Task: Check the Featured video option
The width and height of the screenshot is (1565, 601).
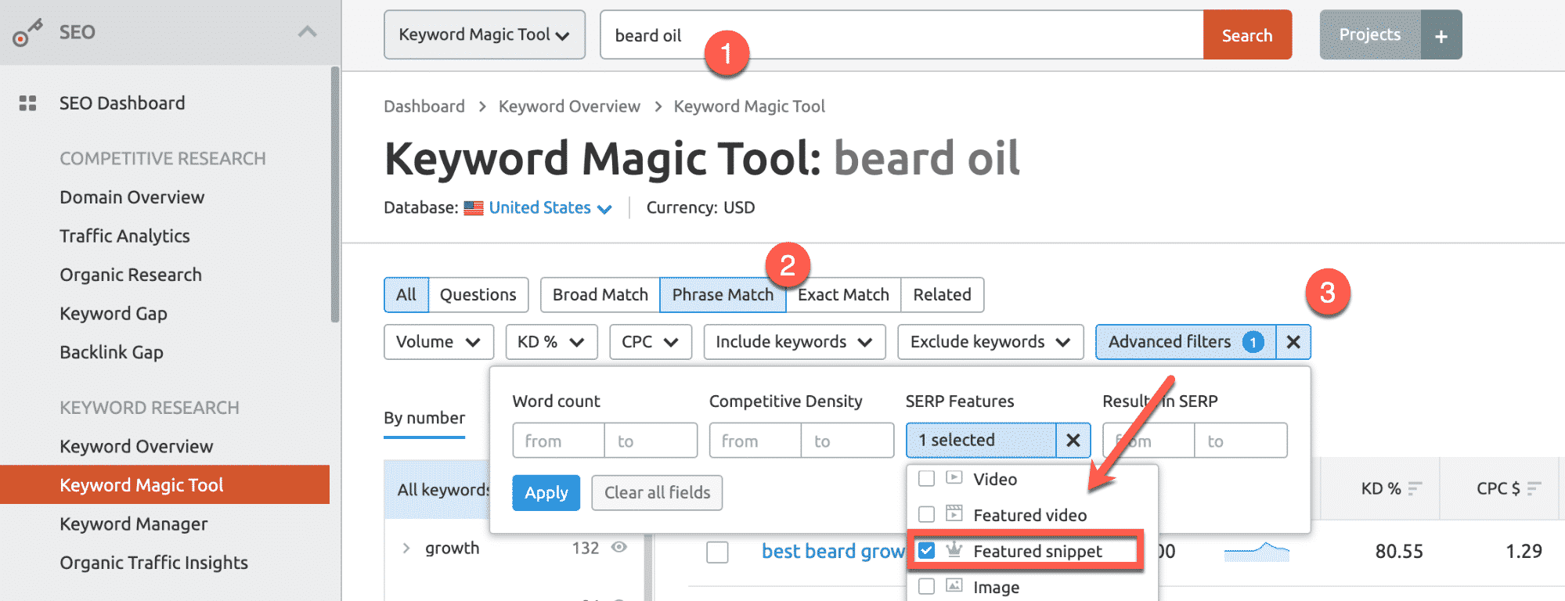Action: pyautogui.click(x=927, y=515)
